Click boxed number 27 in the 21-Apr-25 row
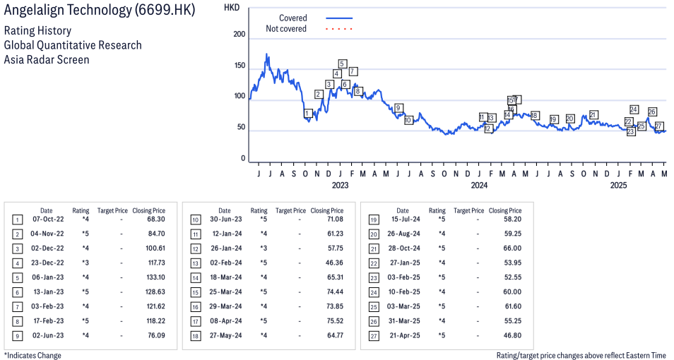This screenshot has height=360, width=674. pyautogui.click(x=374, y=337)
